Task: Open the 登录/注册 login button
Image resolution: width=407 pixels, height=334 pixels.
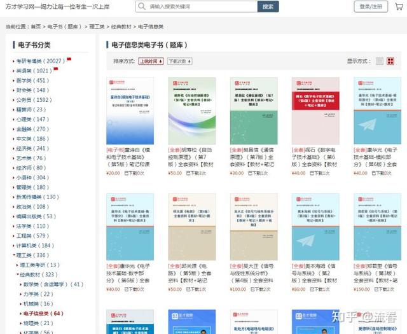Action: coord(371,6)
